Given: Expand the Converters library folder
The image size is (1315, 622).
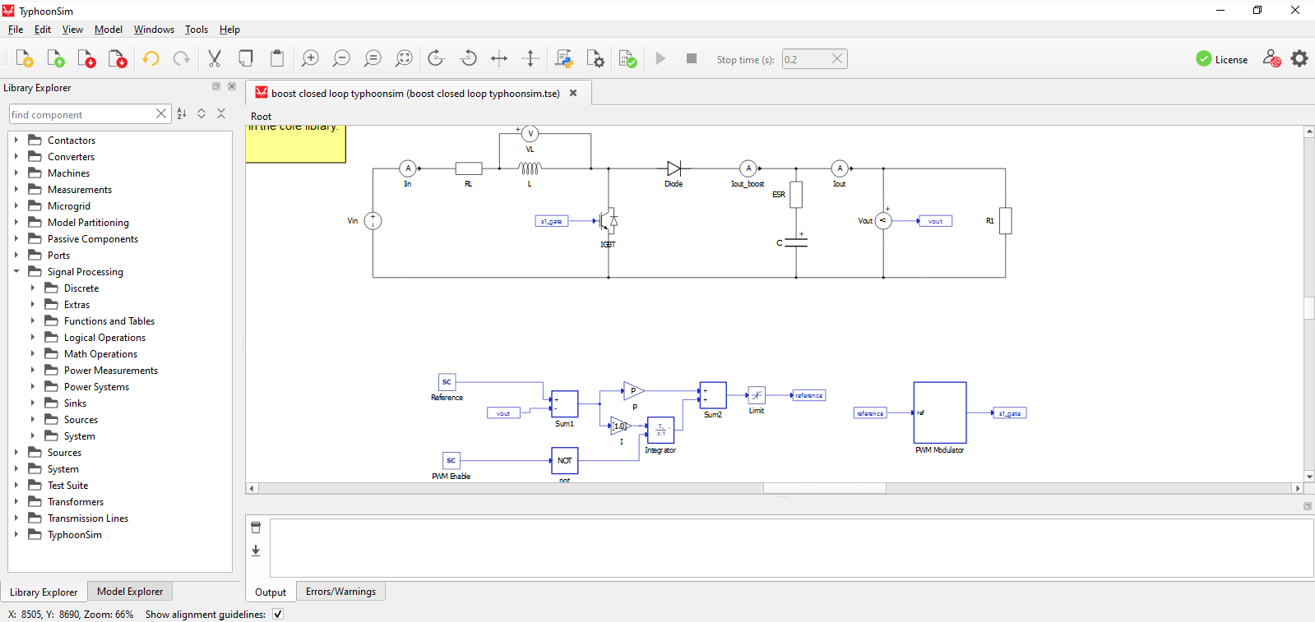Looking at the screenshot, I should pos(16,156).
